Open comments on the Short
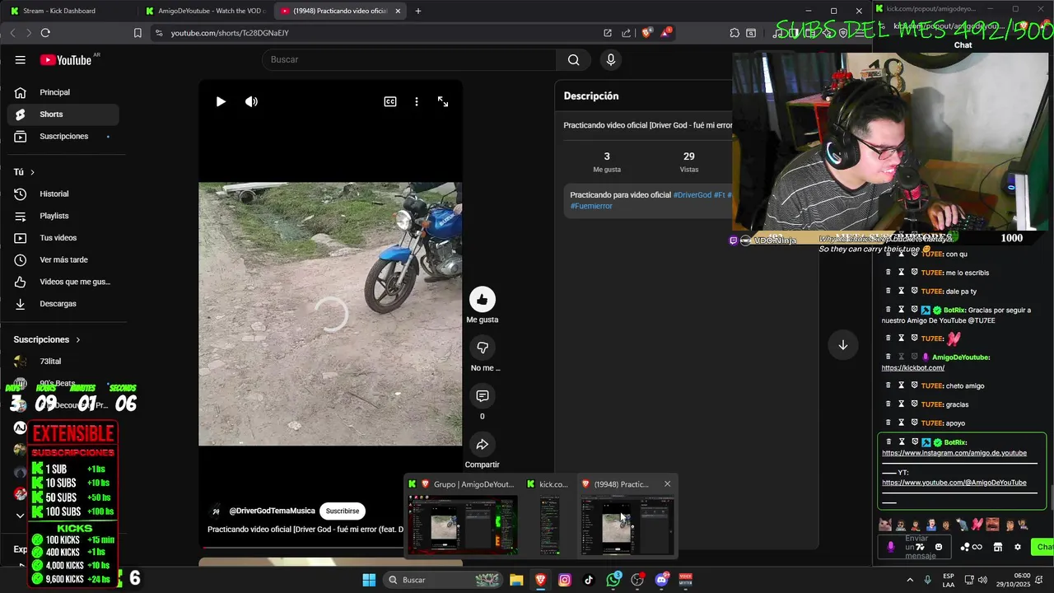 [483, 396]
